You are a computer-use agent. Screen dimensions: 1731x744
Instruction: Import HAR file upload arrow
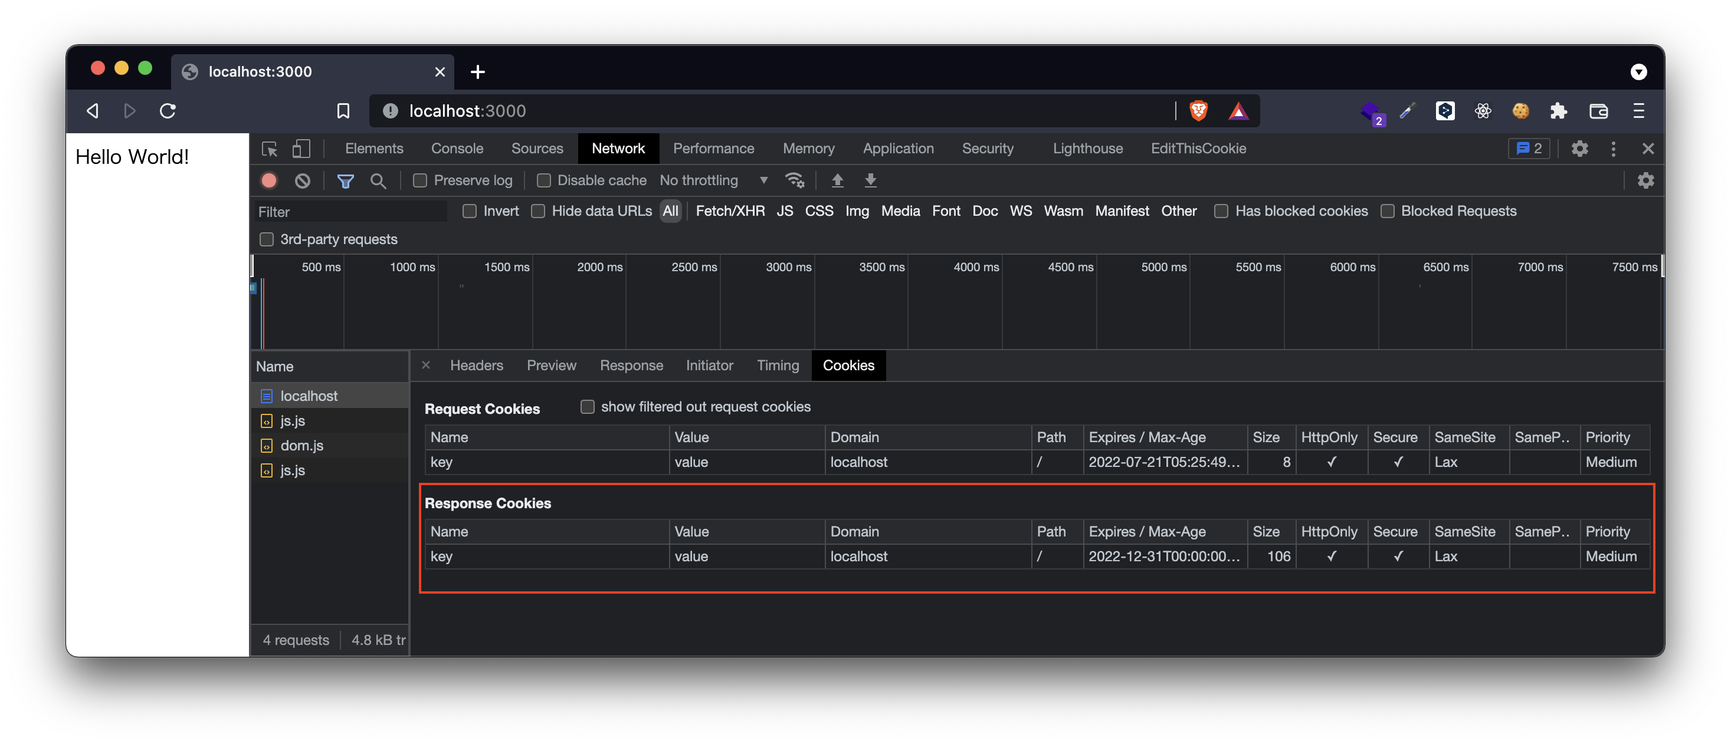point(837,180)
